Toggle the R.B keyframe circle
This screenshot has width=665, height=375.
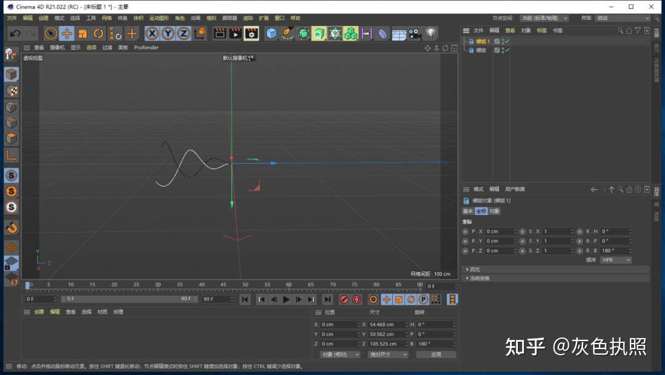point(580,251)
